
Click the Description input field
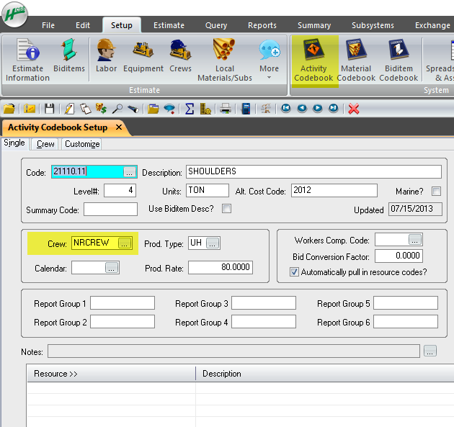click(x=313, y=172)
